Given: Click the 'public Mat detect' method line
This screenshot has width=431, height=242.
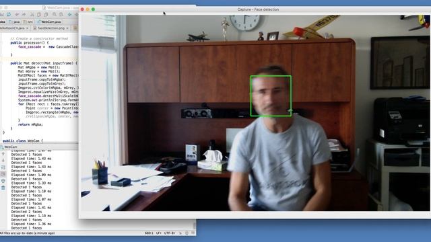Looking at the screenshot, I should point(44,63).
